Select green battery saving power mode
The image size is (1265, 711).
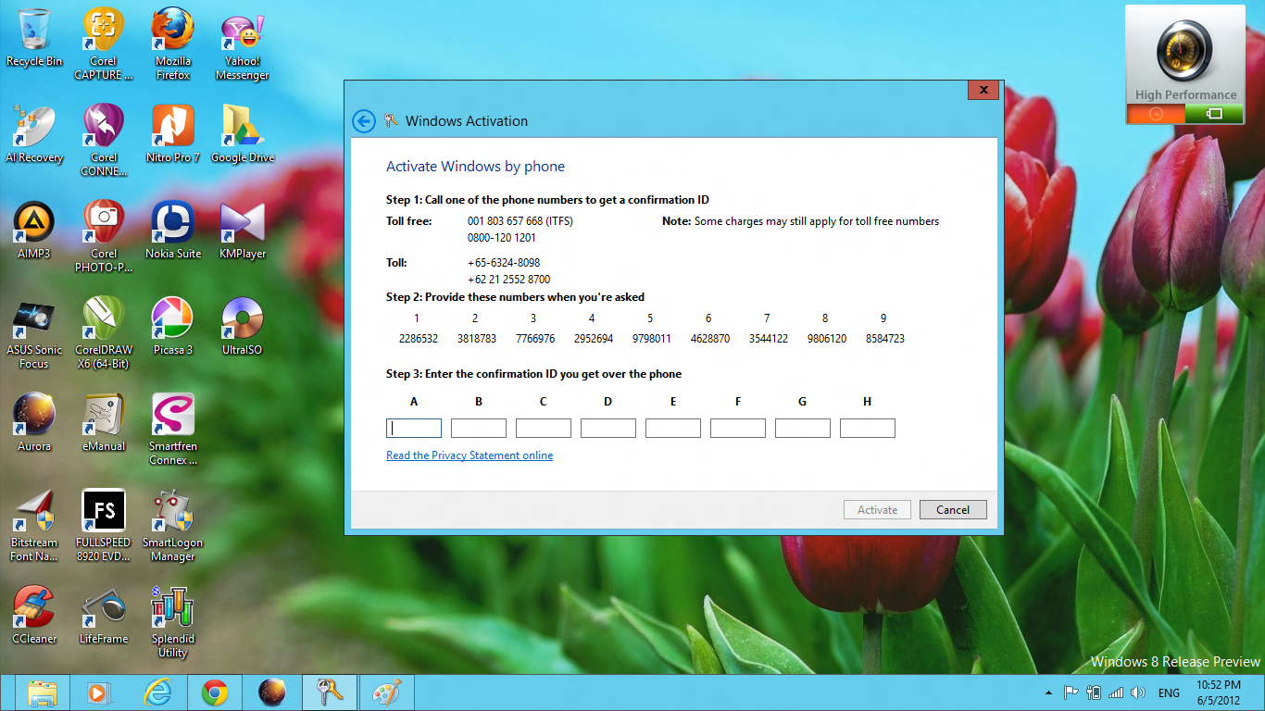tap(1215, 114)
